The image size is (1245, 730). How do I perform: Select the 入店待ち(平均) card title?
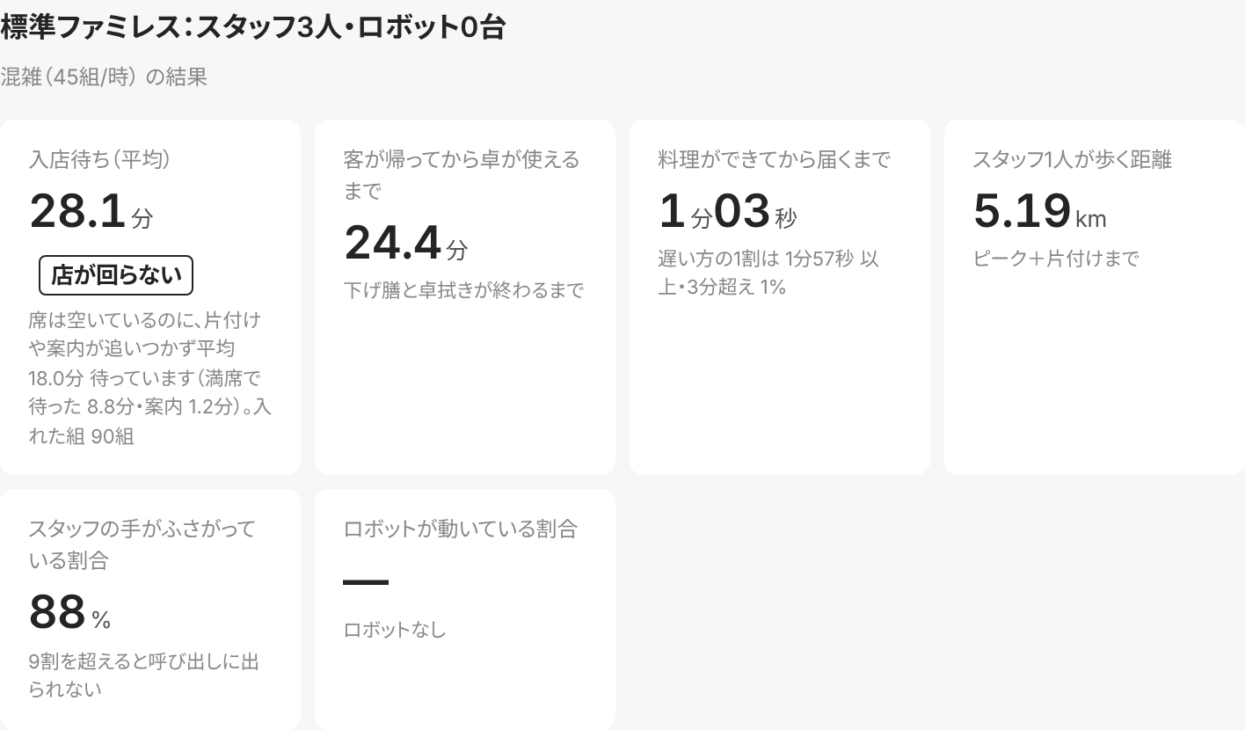coord(99,159)
